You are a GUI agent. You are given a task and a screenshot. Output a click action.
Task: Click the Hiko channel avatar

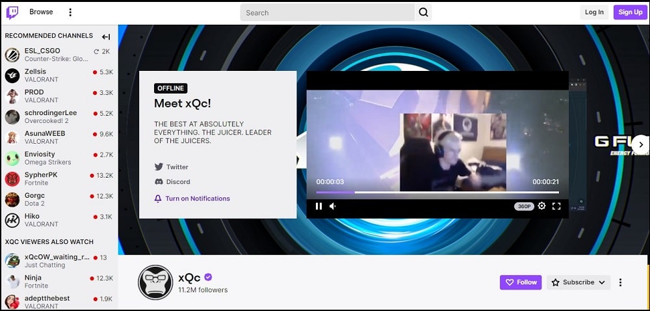pos(12,220)
